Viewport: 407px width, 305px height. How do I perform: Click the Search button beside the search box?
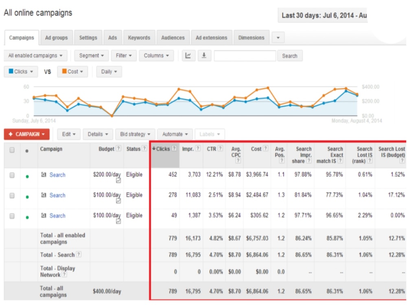(290, 56)
